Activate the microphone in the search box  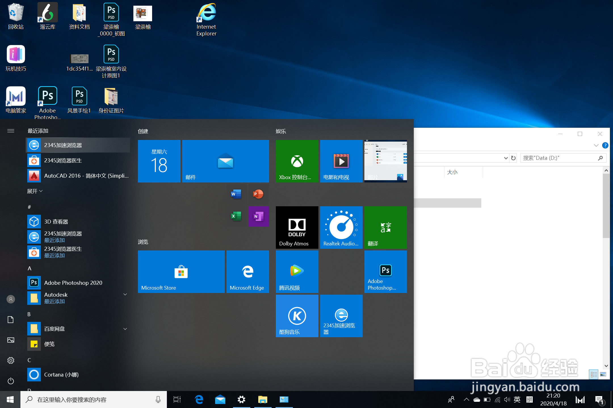pyautogui.click(x=158, y=399)
